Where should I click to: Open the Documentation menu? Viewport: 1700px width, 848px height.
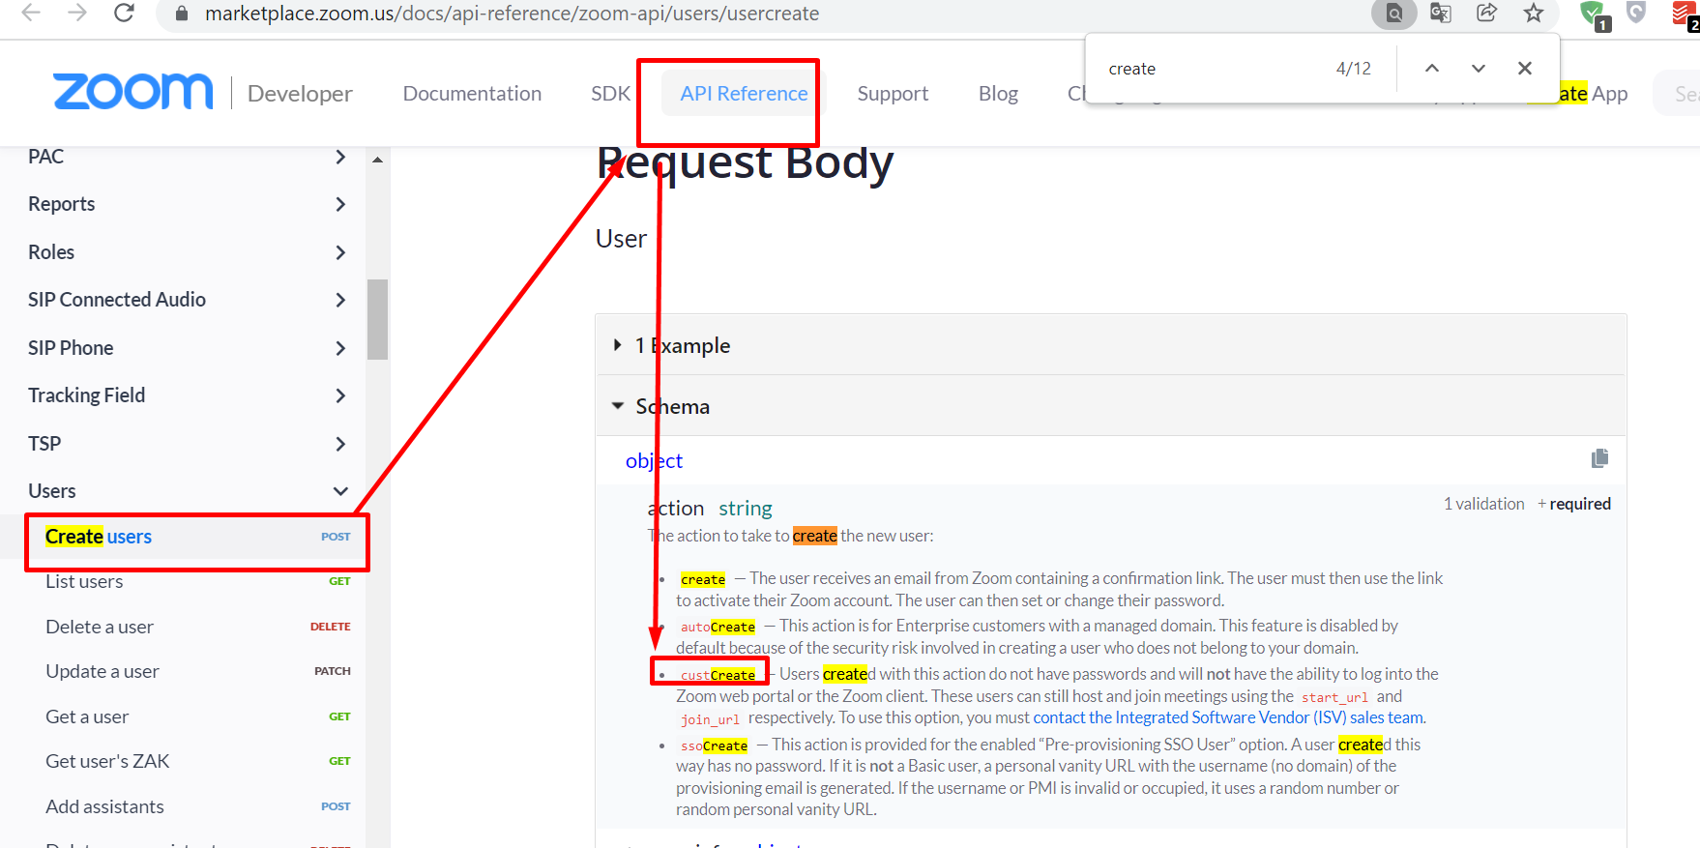(472, 94)
